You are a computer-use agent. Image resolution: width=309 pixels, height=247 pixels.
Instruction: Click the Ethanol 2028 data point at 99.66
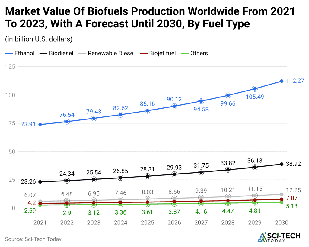point(228,95)
